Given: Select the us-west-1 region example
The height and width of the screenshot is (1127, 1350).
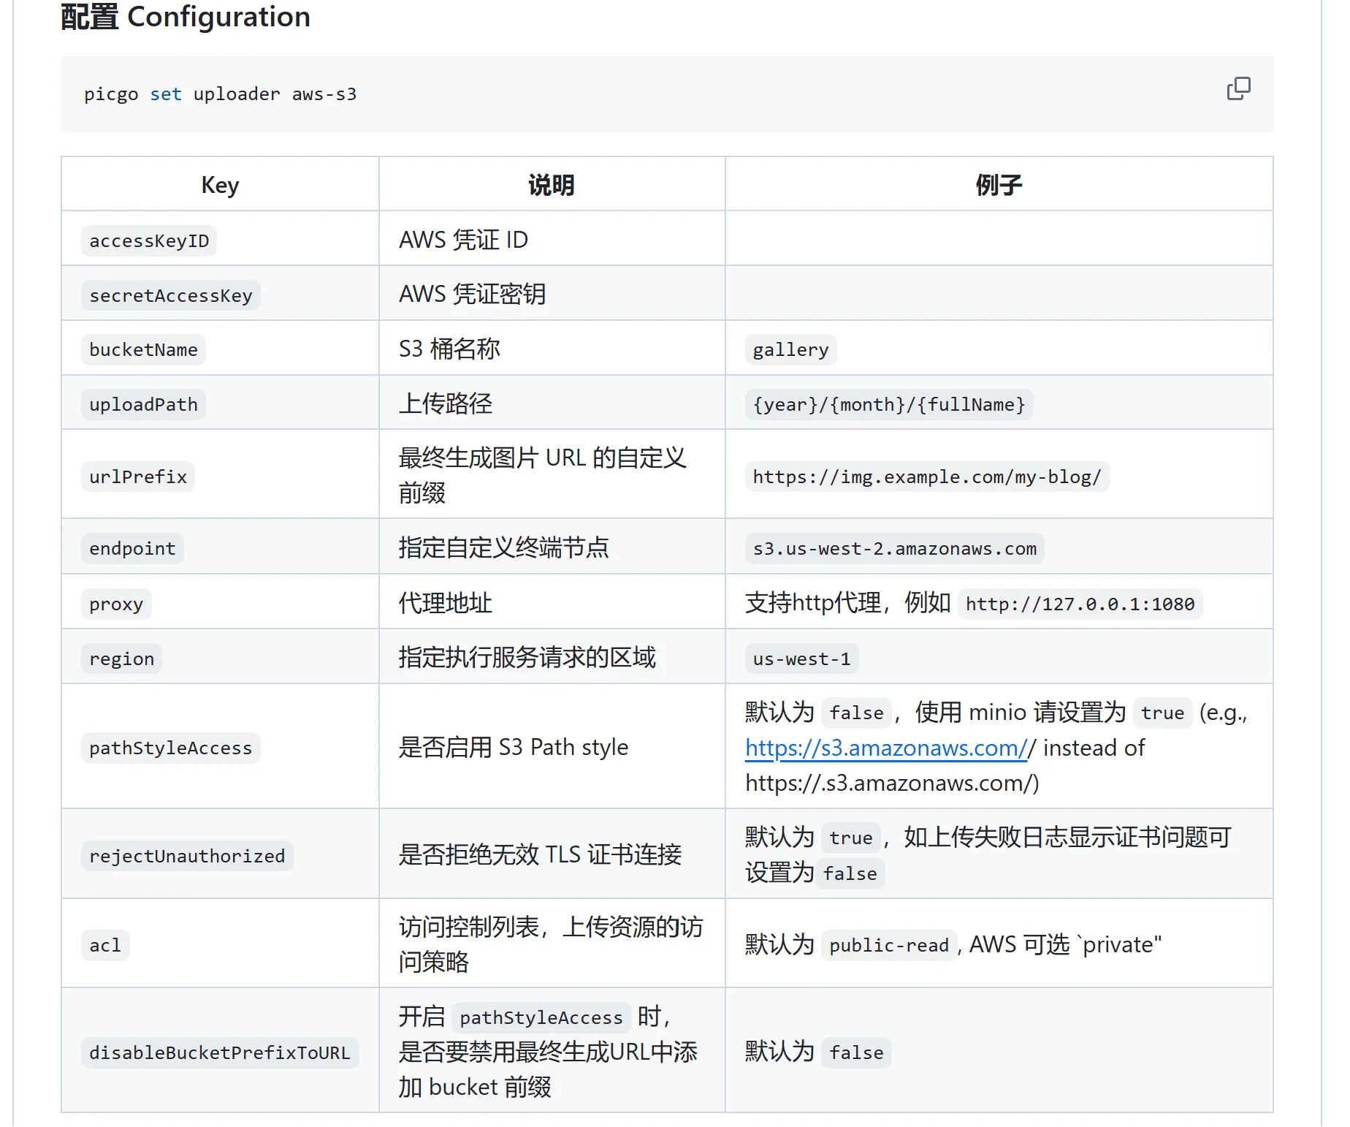Looking at the screenshot, I should (x=801, y=659).
